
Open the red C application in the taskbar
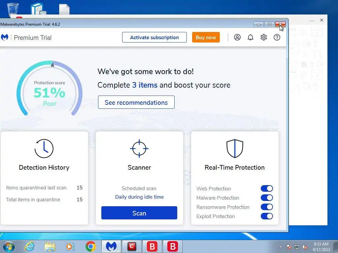pyautogui.click(x=131, y=246)
